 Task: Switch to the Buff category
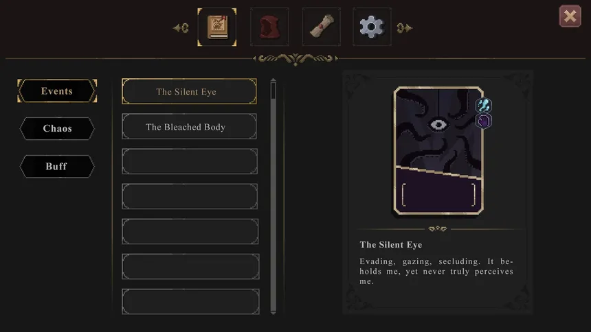[x=57, y=167]
